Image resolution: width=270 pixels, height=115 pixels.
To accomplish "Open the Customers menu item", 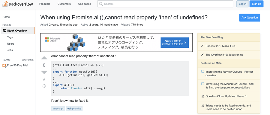I will (64, 4).
